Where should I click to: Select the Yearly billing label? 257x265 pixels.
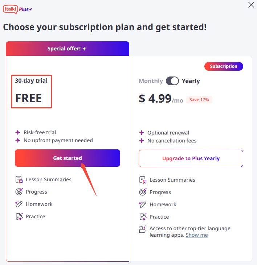pyautogui.click(x=191, y=81)
